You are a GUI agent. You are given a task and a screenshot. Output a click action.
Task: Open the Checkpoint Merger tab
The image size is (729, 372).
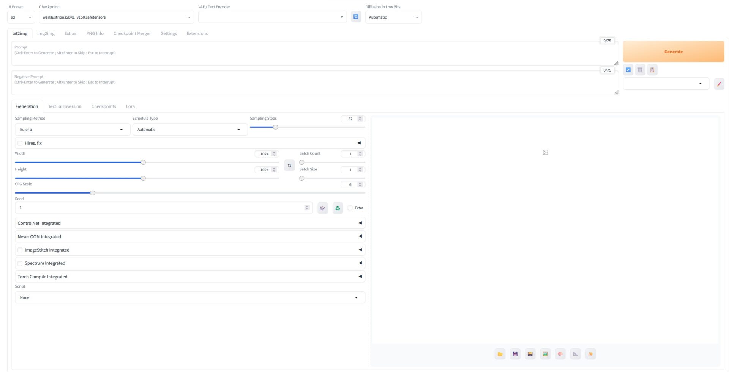coord(132,33)
